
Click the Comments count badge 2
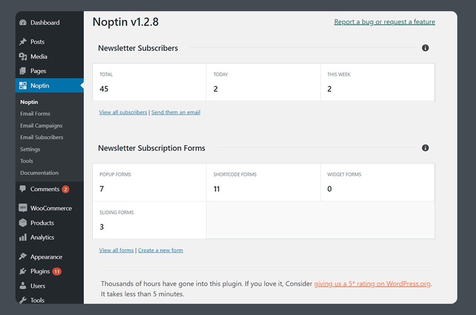pyautogui.click(x=66, y=189)
